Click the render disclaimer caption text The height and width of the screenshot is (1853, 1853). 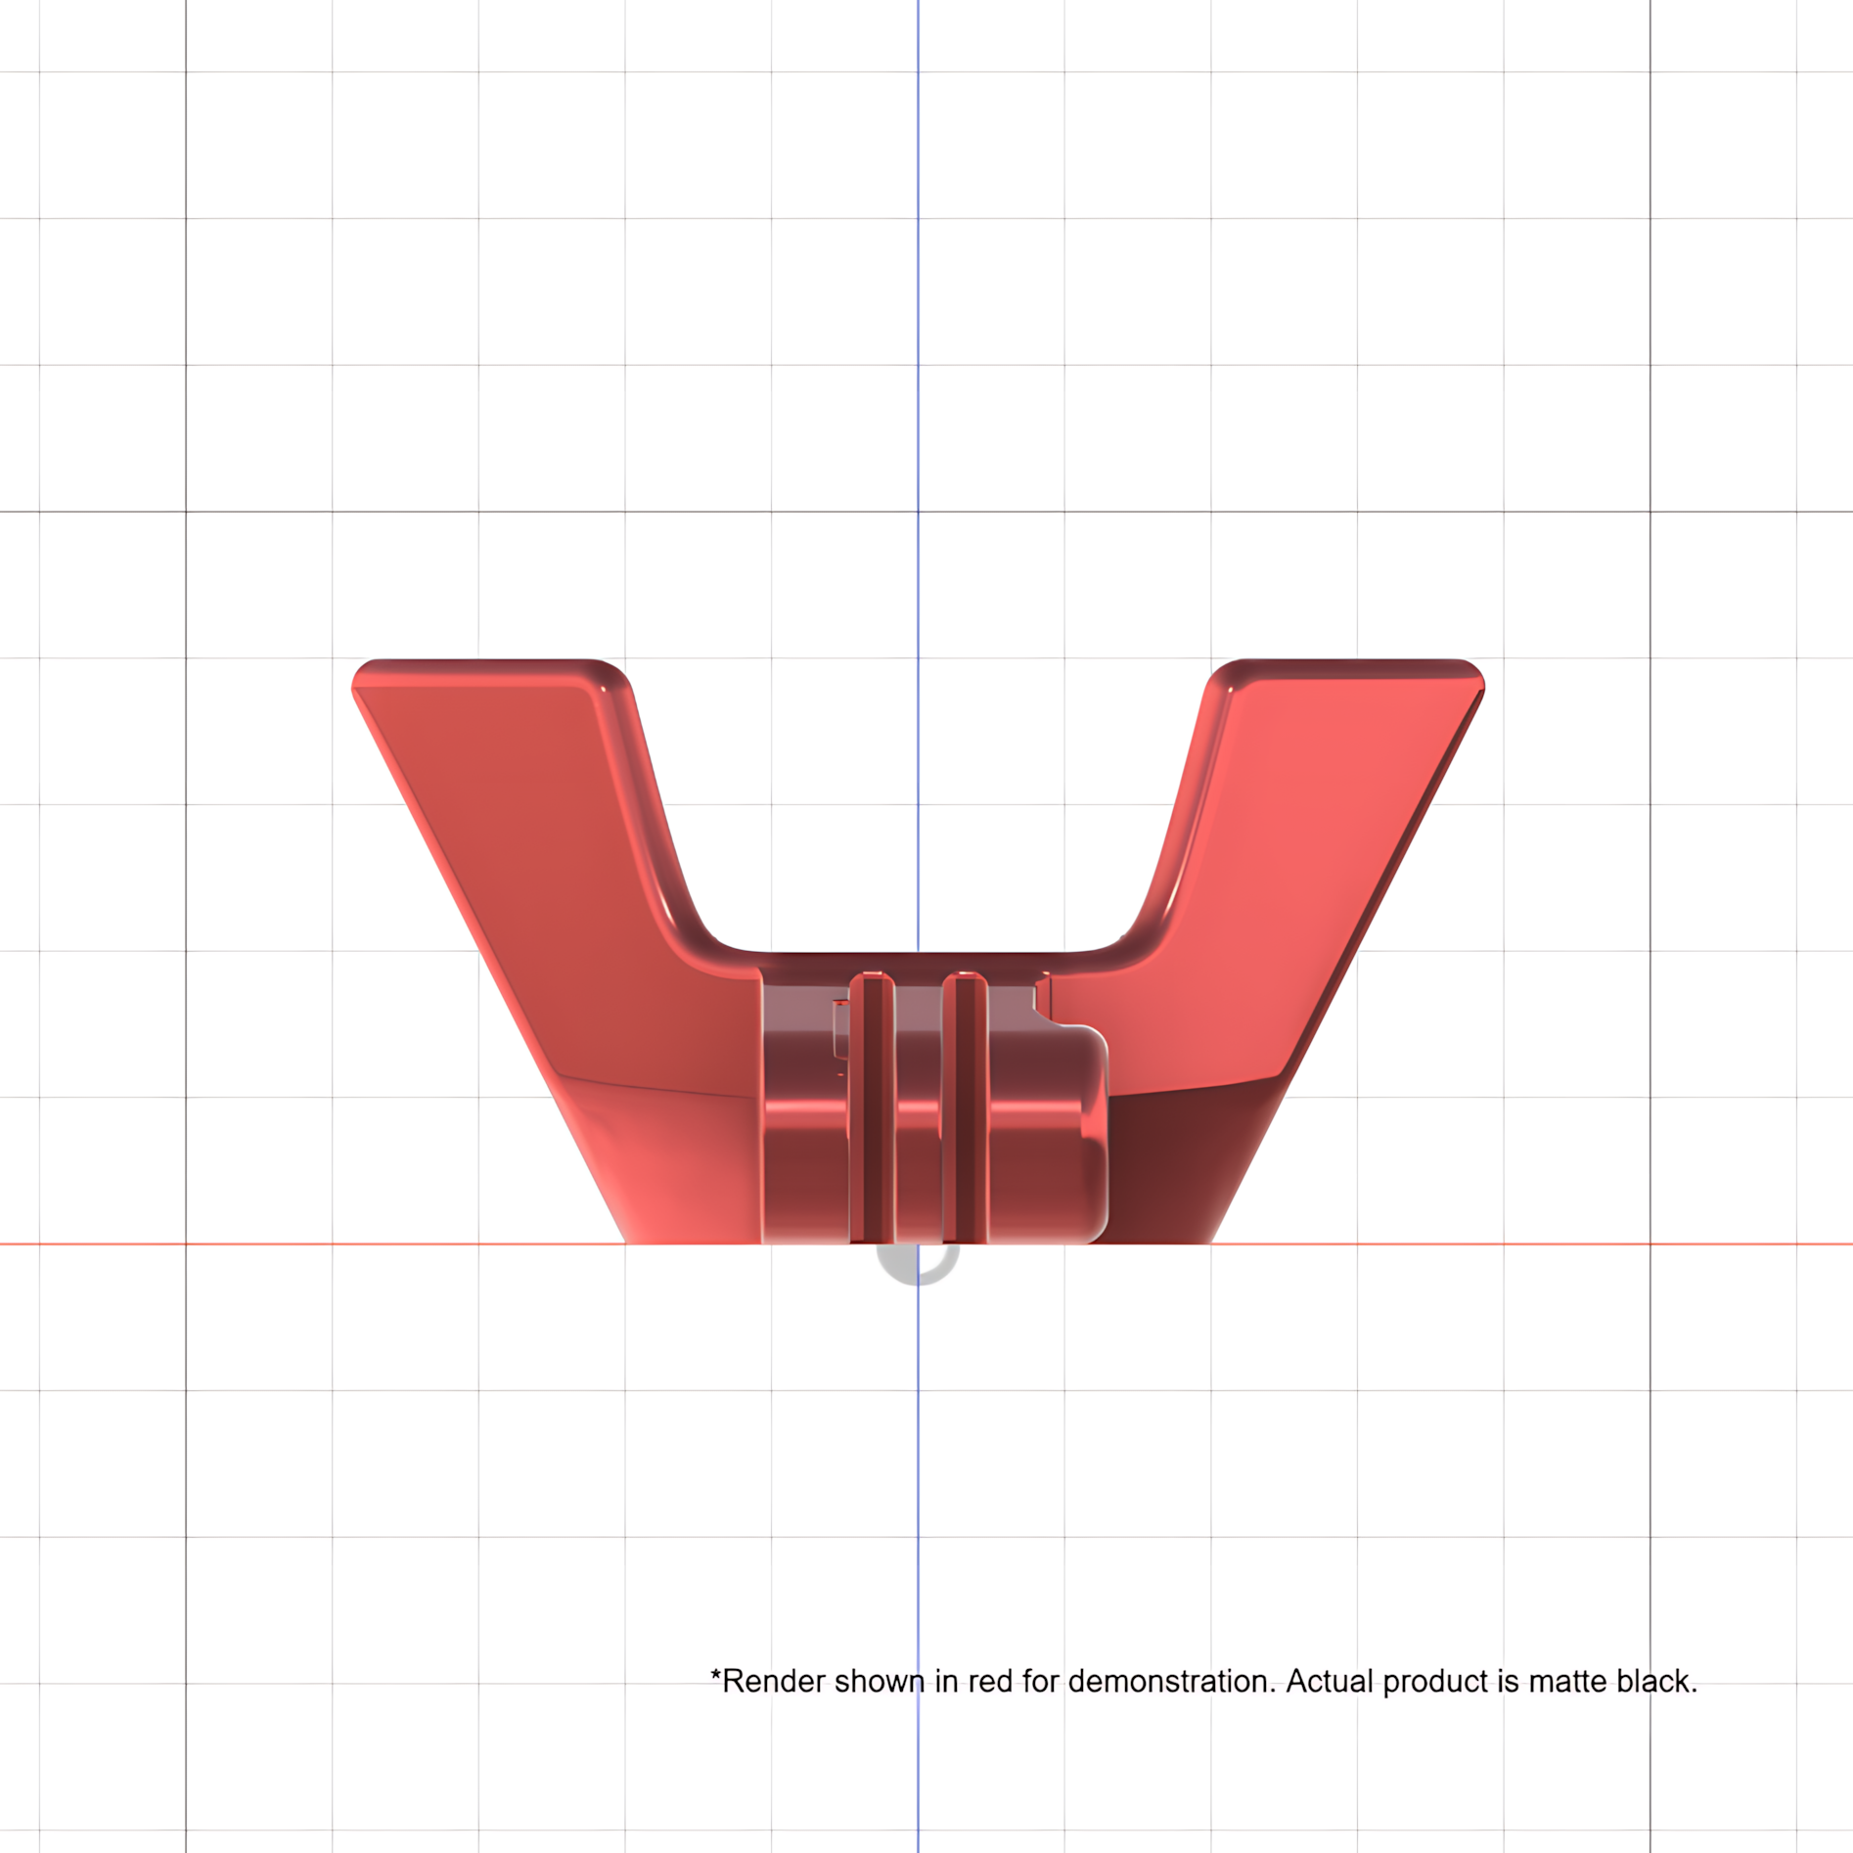pyautogui.click(x=1203, y=1681)
